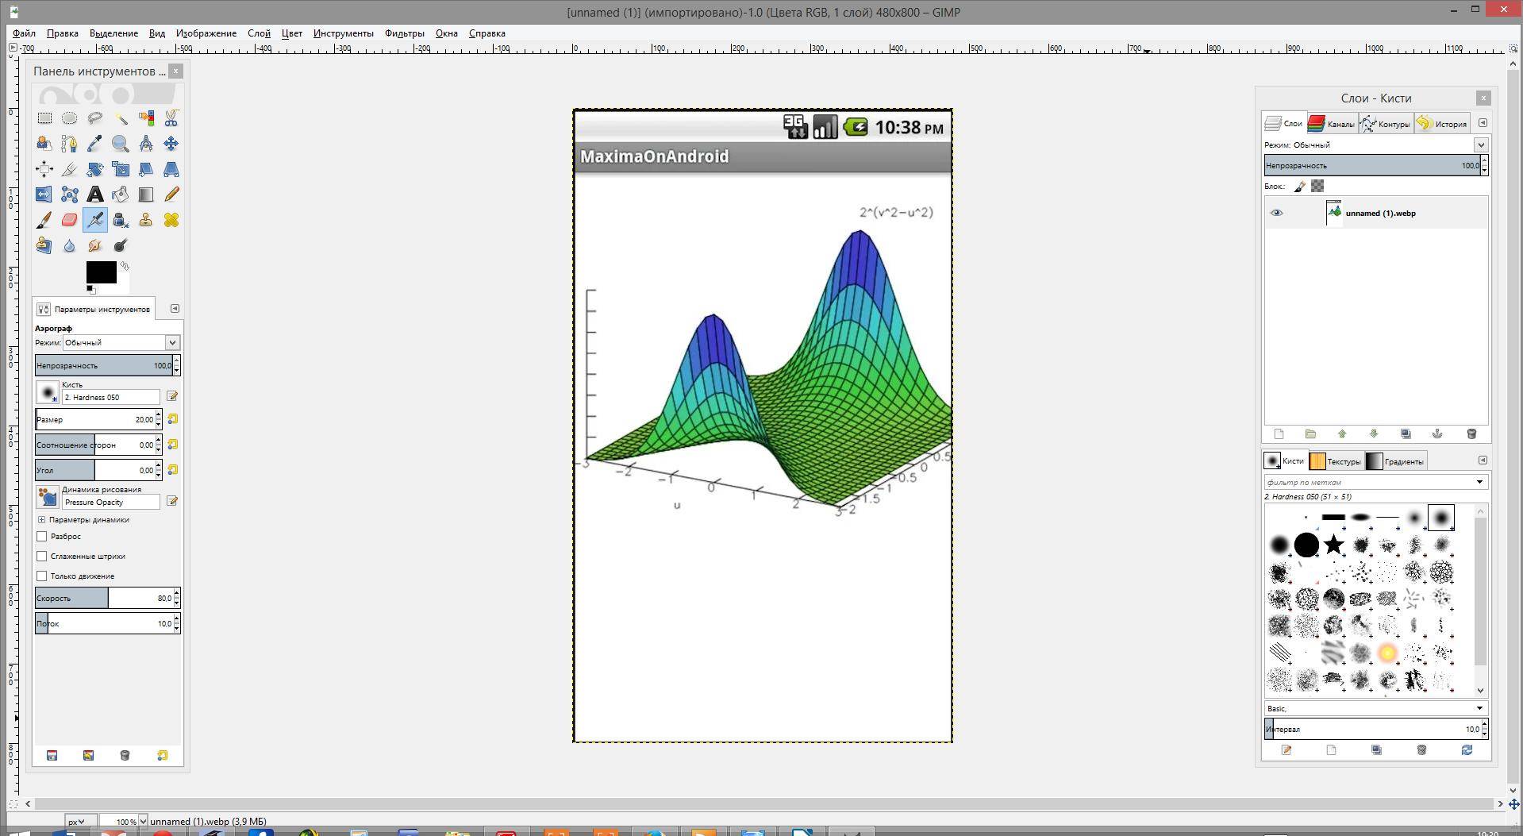Viewport: 1523px width, 836px height.
Task: Delete layer using the trash icon in the layers panel
Action: click(1471, 434)
